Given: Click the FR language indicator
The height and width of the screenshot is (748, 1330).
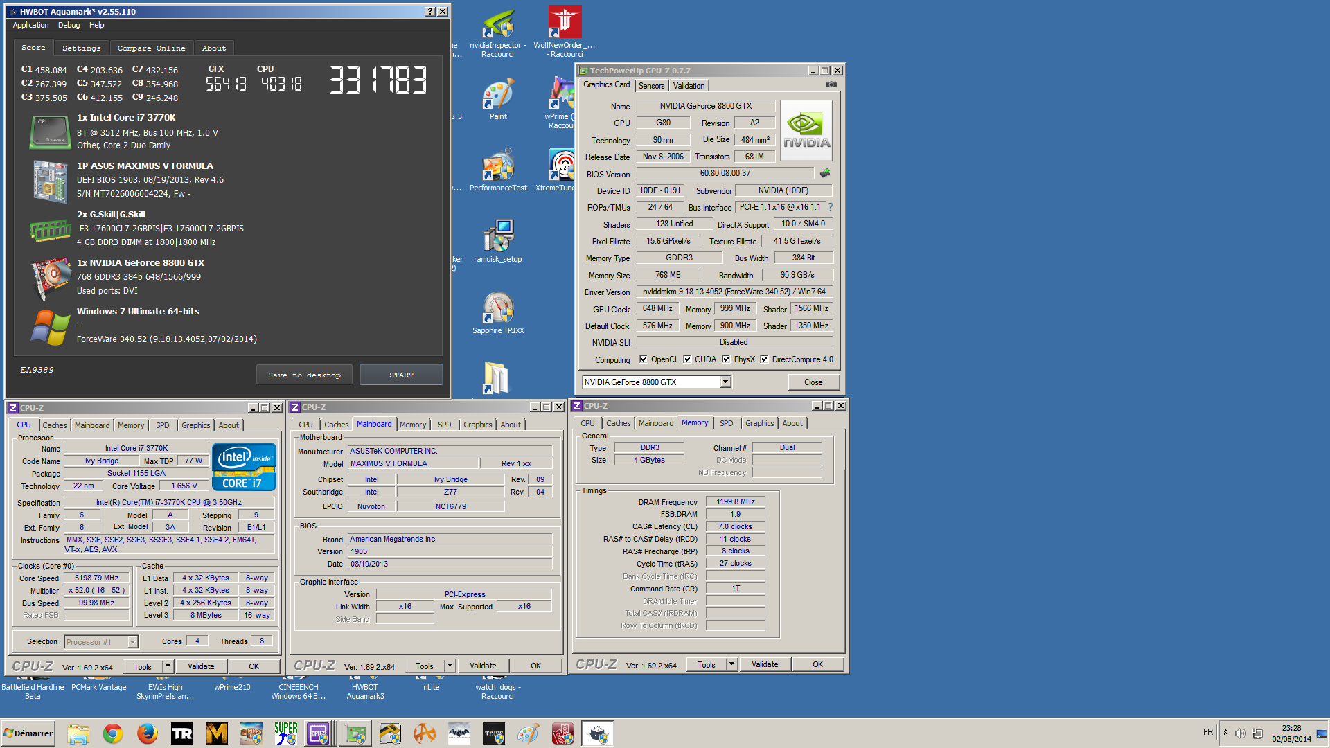Looking at the screenshot, I should [1208, 732].
